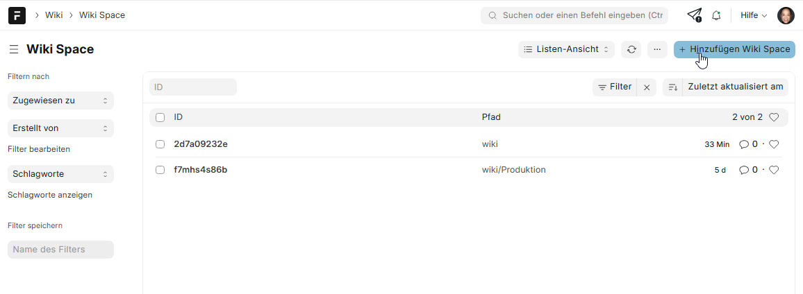Click Hinzufügen Wiki Space button
Image resolution: width=803 pixels, height=294 pixels.
(x=734, y=49)
